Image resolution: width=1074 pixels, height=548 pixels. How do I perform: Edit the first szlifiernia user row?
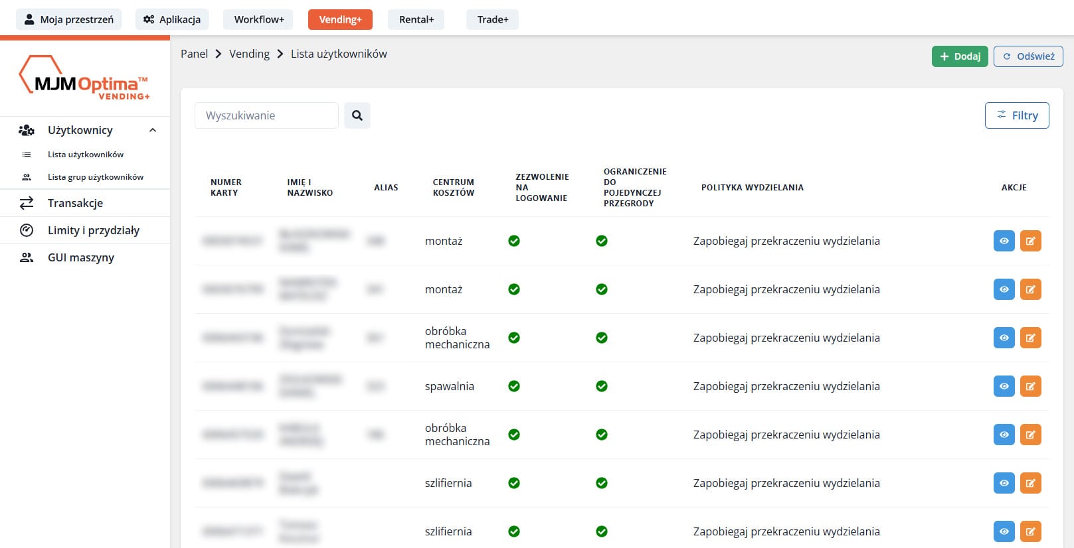coord(1030,483)
